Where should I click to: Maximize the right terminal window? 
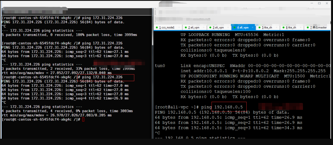click(319, 3)
